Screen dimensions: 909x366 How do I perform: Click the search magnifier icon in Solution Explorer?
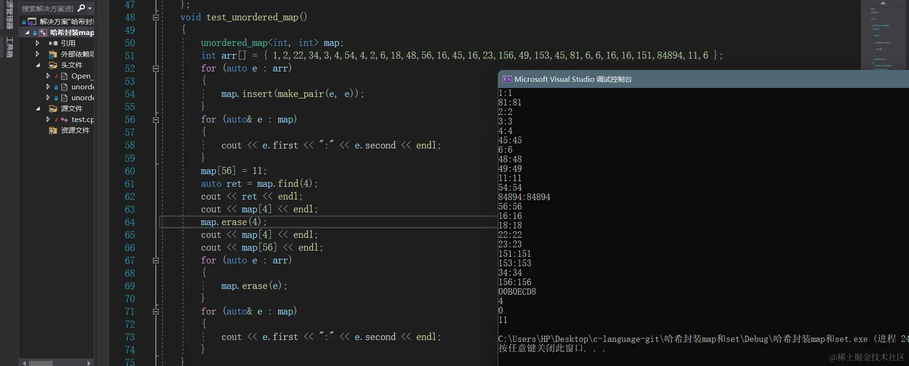[x=81, y=8]
